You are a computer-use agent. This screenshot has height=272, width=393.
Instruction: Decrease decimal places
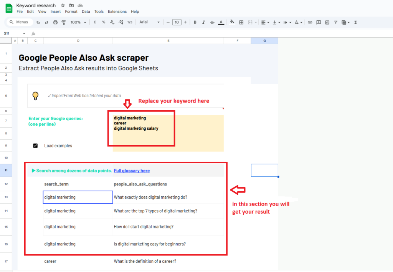[112, 22]
